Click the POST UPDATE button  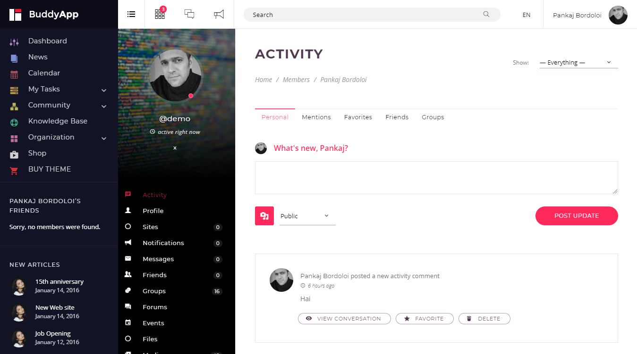[x=577, y=216]
